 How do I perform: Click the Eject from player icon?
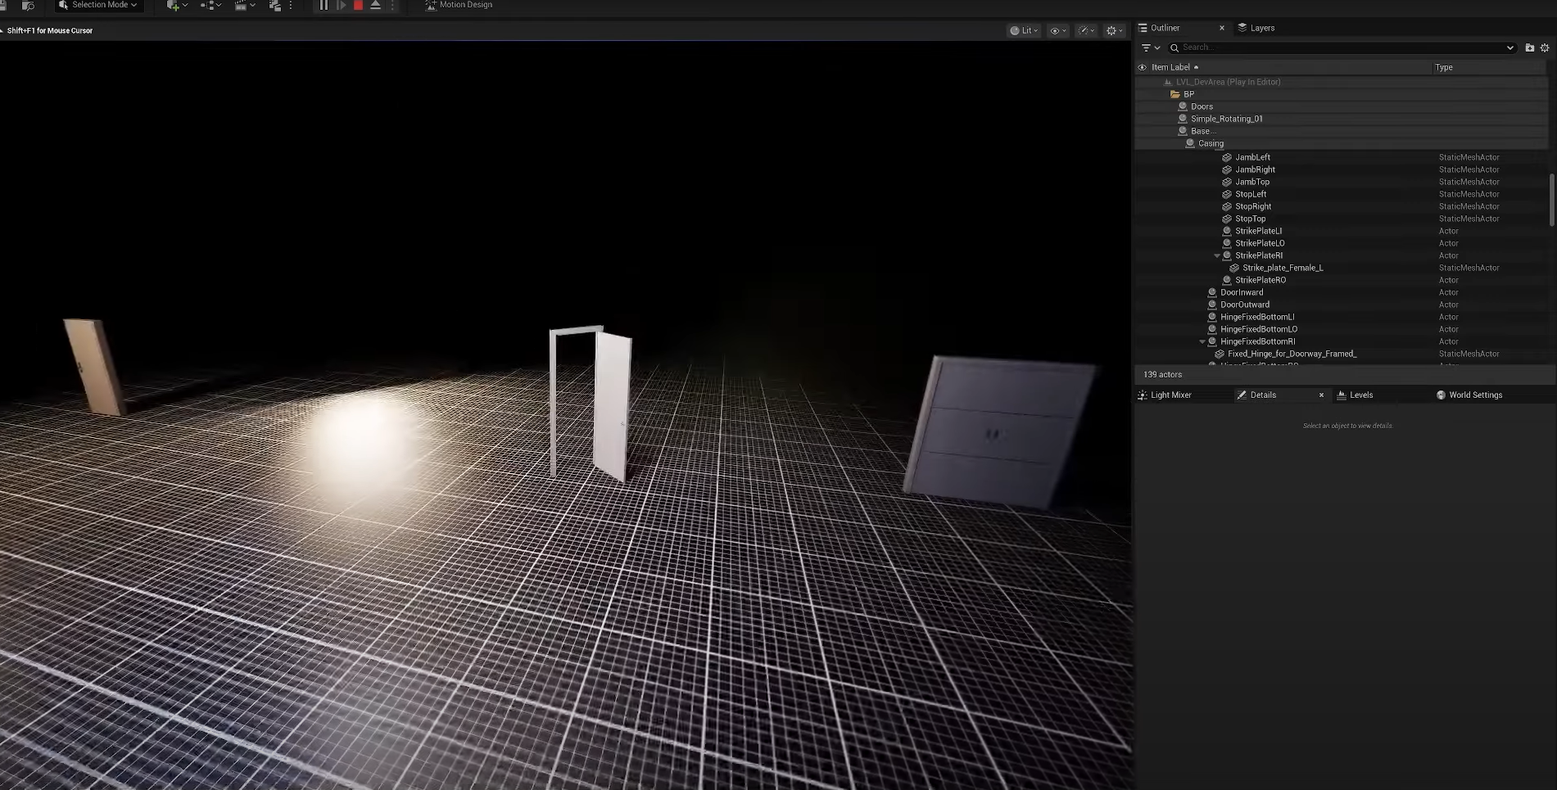pos(375,5)
